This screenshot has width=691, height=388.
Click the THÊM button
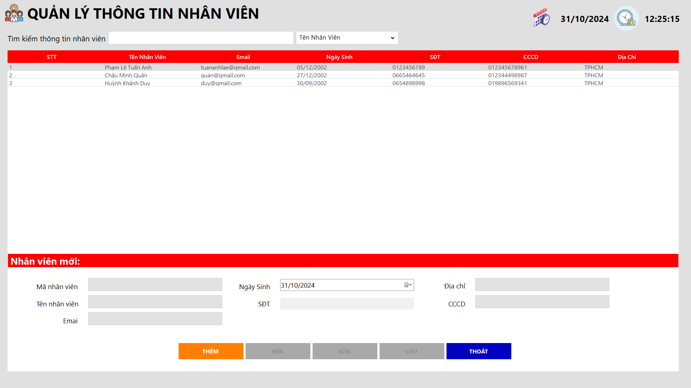[x=211, y=351]
